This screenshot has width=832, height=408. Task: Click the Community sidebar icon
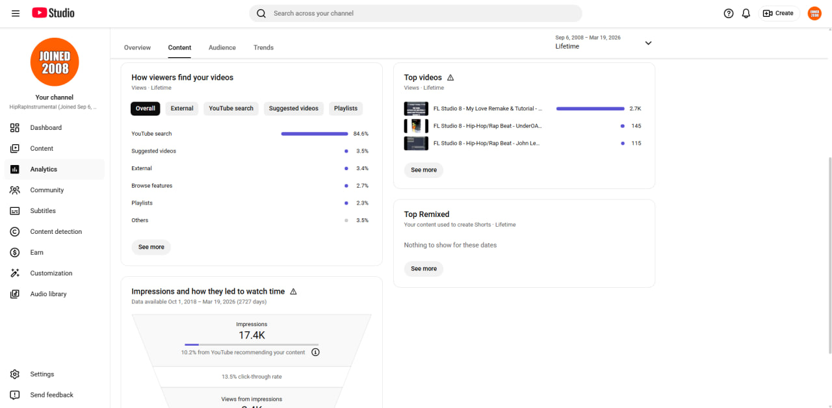15,190
